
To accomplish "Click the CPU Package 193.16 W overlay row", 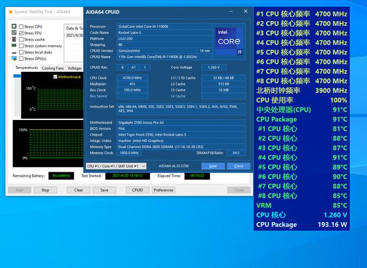I will [302, 224].
